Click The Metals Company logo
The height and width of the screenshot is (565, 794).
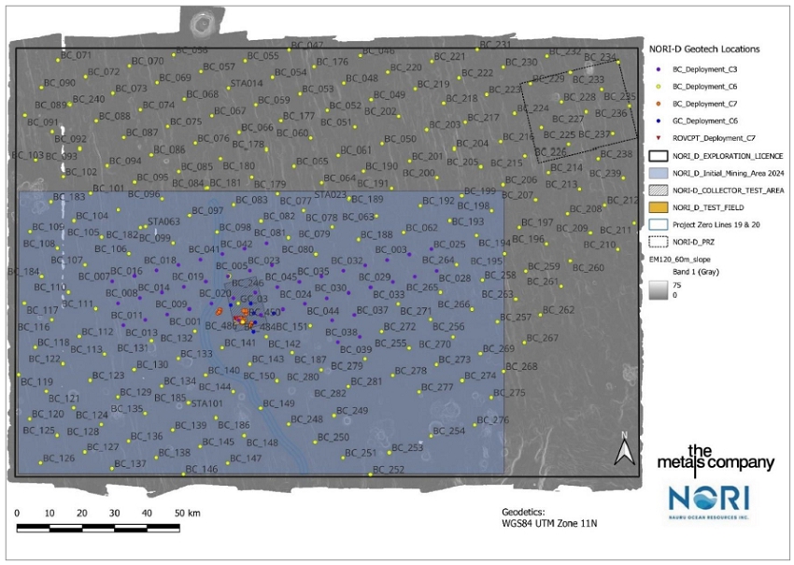click(726, 457)
